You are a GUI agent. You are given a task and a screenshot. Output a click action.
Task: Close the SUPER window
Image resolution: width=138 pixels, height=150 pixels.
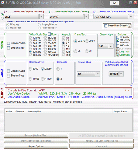tap(135, 3)
